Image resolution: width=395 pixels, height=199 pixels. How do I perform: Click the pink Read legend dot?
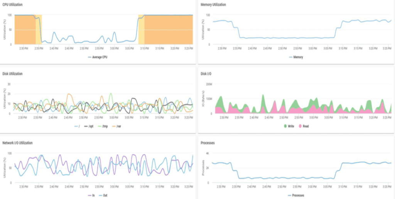pos(300,126)
